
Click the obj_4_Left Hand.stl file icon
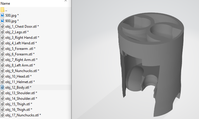(2, 43)
